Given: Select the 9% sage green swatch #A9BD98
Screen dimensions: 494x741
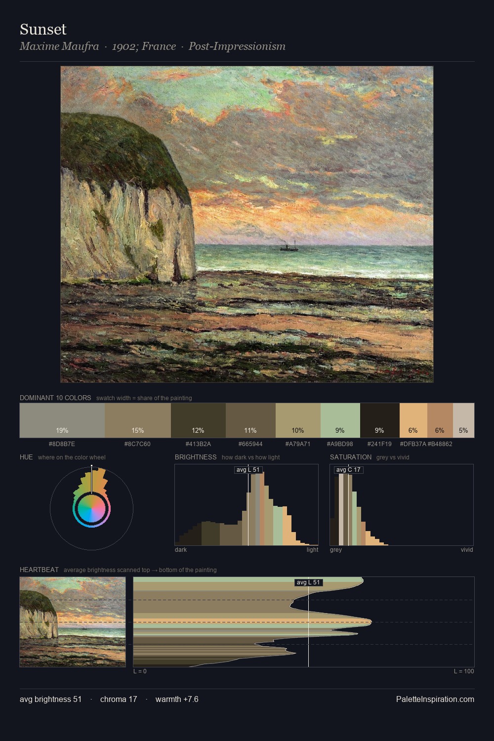Looking at the screenshot, I should [340, 420].
